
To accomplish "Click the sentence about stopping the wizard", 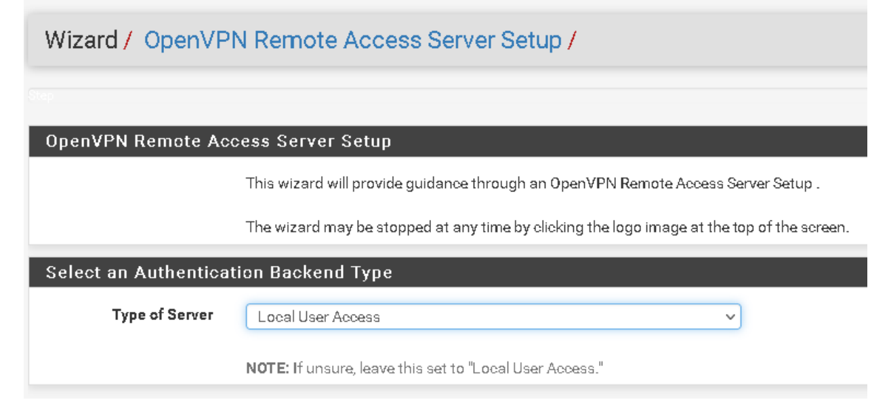I will (547, 227).
